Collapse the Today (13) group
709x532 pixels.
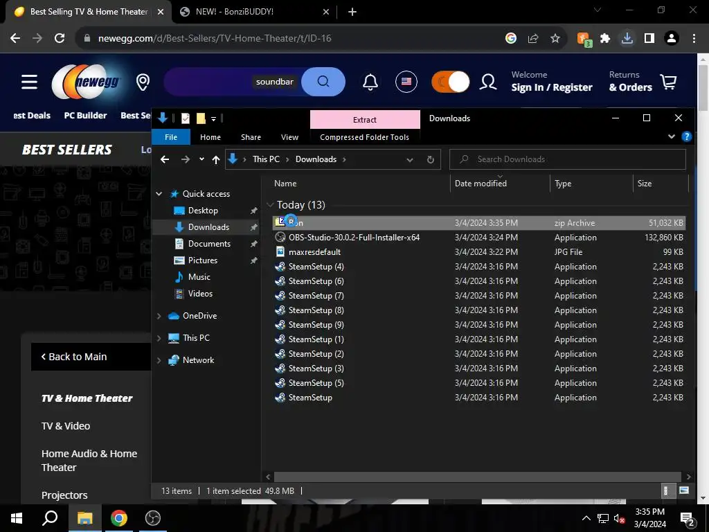(x=270, y=205)
